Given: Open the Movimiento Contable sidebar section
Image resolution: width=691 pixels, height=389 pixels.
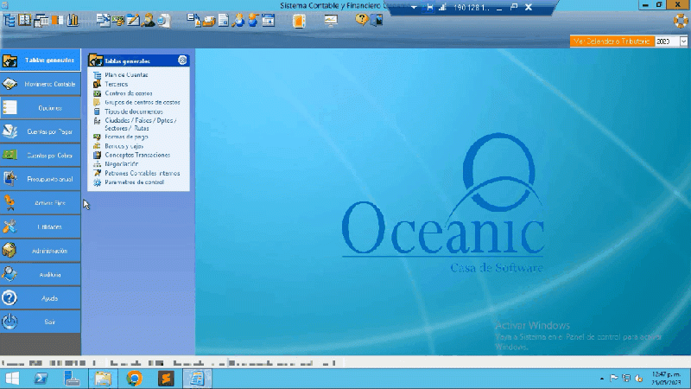Looking at the screenshot, I should 41,84.
